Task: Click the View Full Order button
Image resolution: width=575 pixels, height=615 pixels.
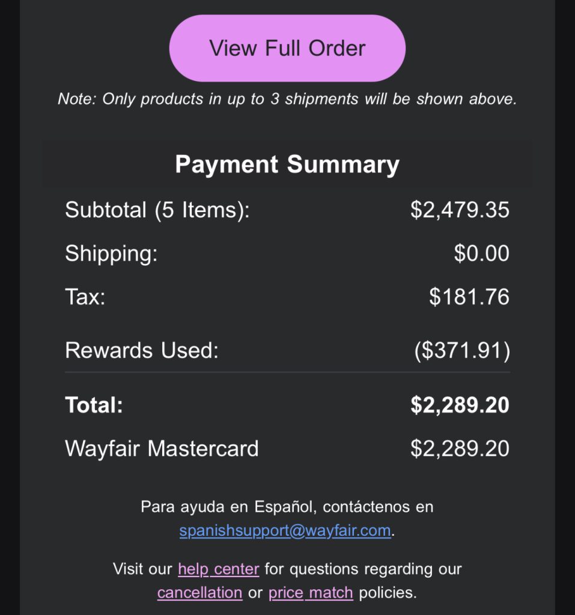Action: coord(287,48)
